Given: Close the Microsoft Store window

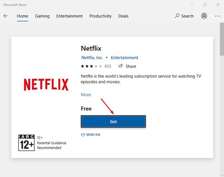Looking at the screenshot, I should [x=218, y=4].
